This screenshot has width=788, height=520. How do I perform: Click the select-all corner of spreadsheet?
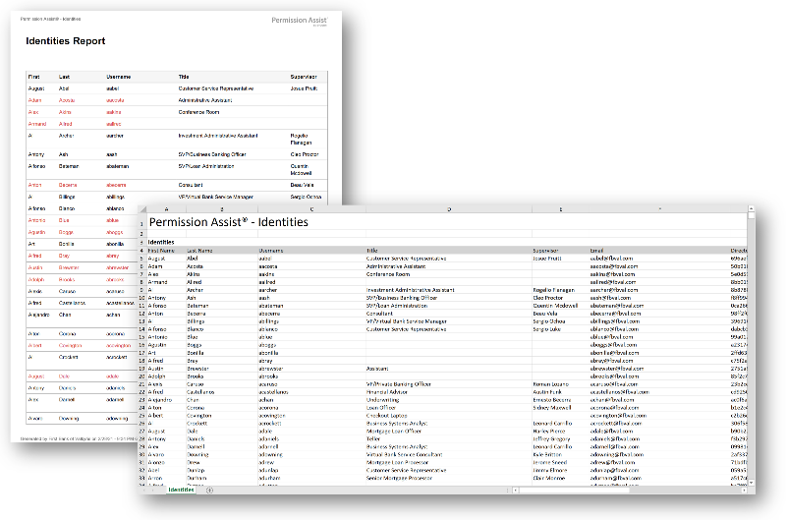[141, 209]
